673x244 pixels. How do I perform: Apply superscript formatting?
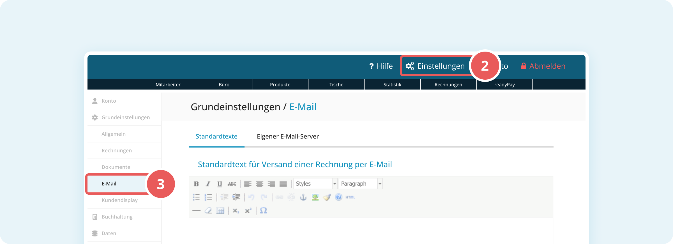[x=248, y=211]
